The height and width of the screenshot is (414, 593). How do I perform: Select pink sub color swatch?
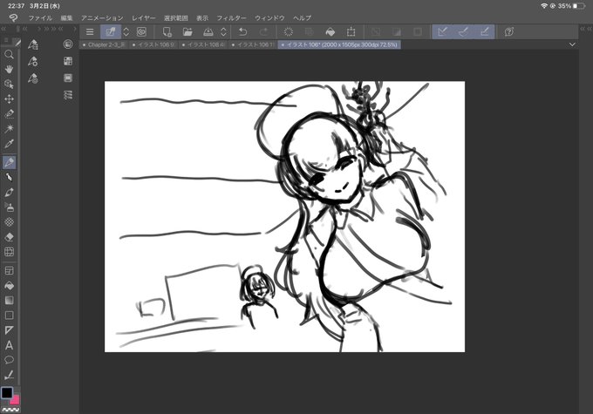point(16,400)
